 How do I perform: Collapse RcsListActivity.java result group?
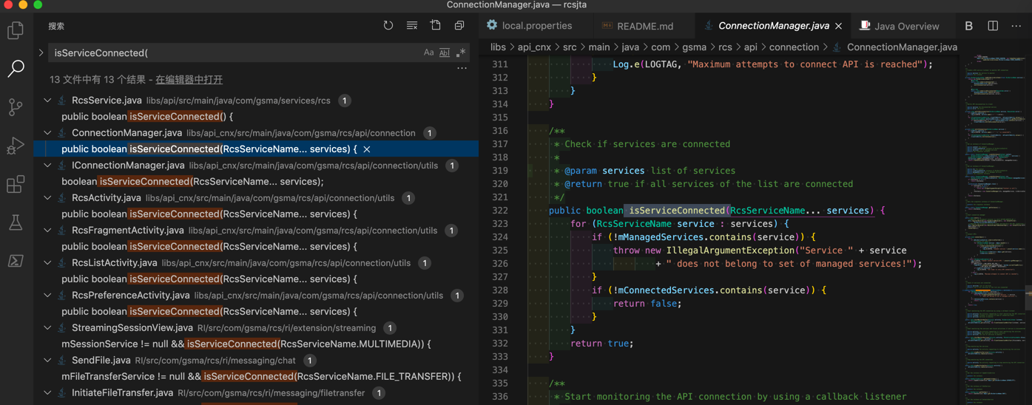tap(47, 263)
